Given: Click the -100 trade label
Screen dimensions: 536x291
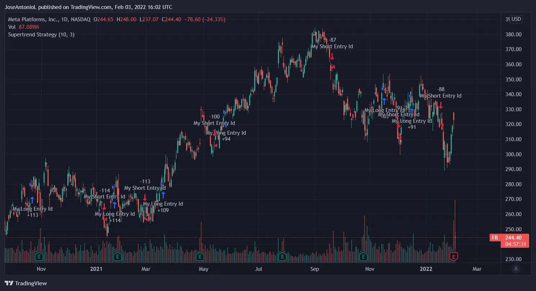Looking at the screenshot, I should pos(215,117).
